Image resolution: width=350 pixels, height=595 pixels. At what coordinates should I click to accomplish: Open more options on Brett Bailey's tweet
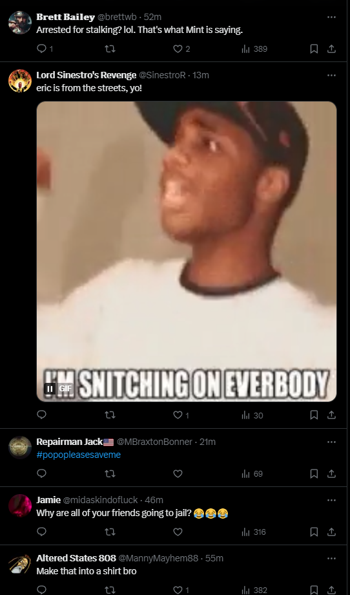(331, 17)
